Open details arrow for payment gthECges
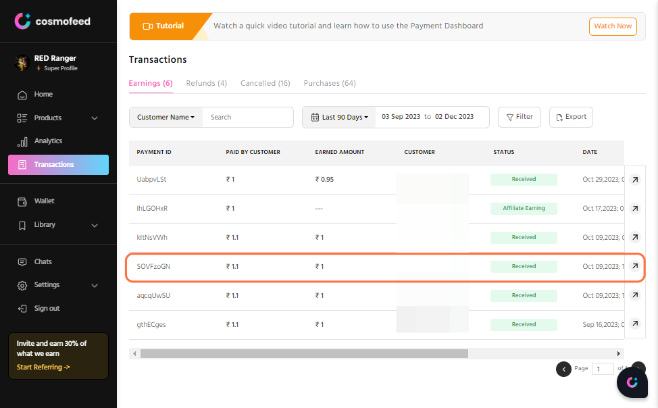This screenshot has height=408, width=658. pos(635,324)
